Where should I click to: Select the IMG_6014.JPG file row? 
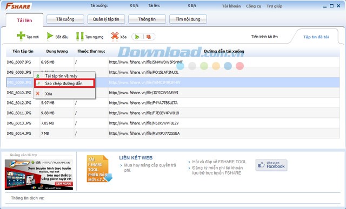173,133
